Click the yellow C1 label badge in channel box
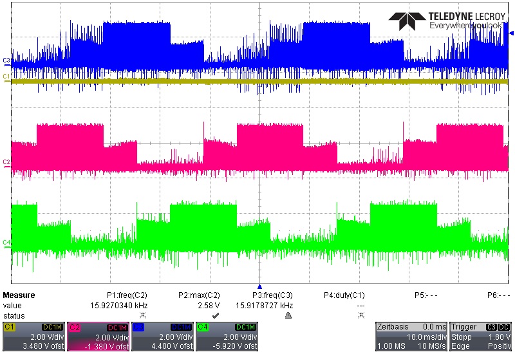The image size is (515, 352). (9, 327)
